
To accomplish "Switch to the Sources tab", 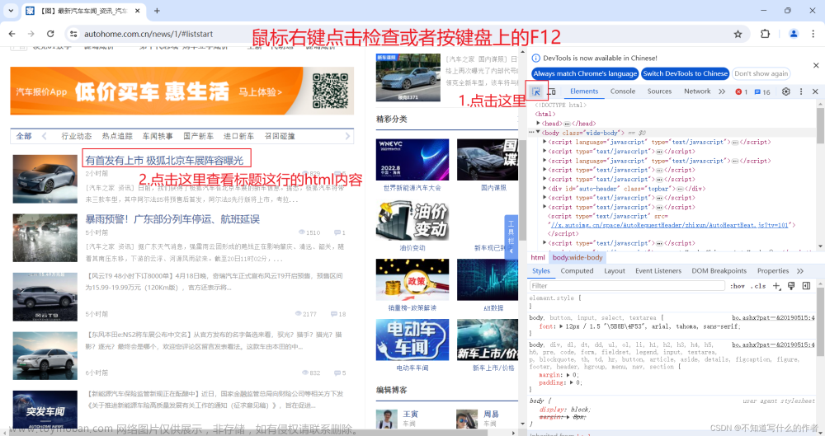I will point(659,91).
